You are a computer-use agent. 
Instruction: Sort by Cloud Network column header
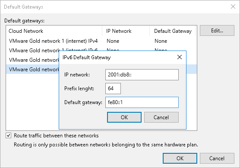coord(54,31)
